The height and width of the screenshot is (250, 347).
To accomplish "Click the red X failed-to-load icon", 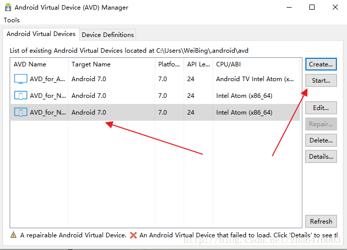I will [x=133, y=235].
